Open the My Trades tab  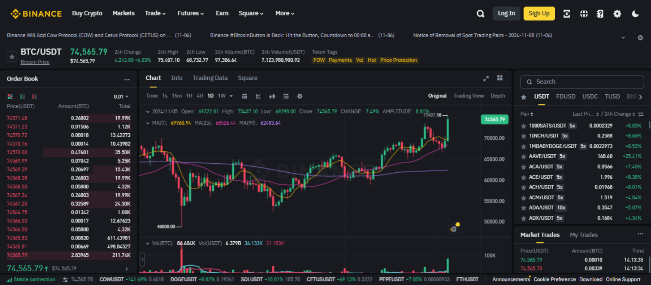coord(584,235)
